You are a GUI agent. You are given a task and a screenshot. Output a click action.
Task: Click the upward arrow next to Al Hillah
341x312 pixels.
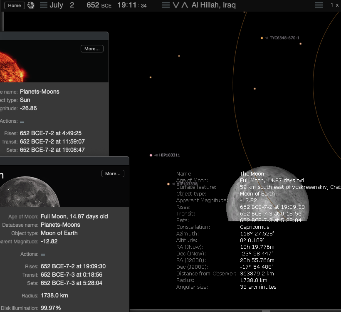coord(185,5)
